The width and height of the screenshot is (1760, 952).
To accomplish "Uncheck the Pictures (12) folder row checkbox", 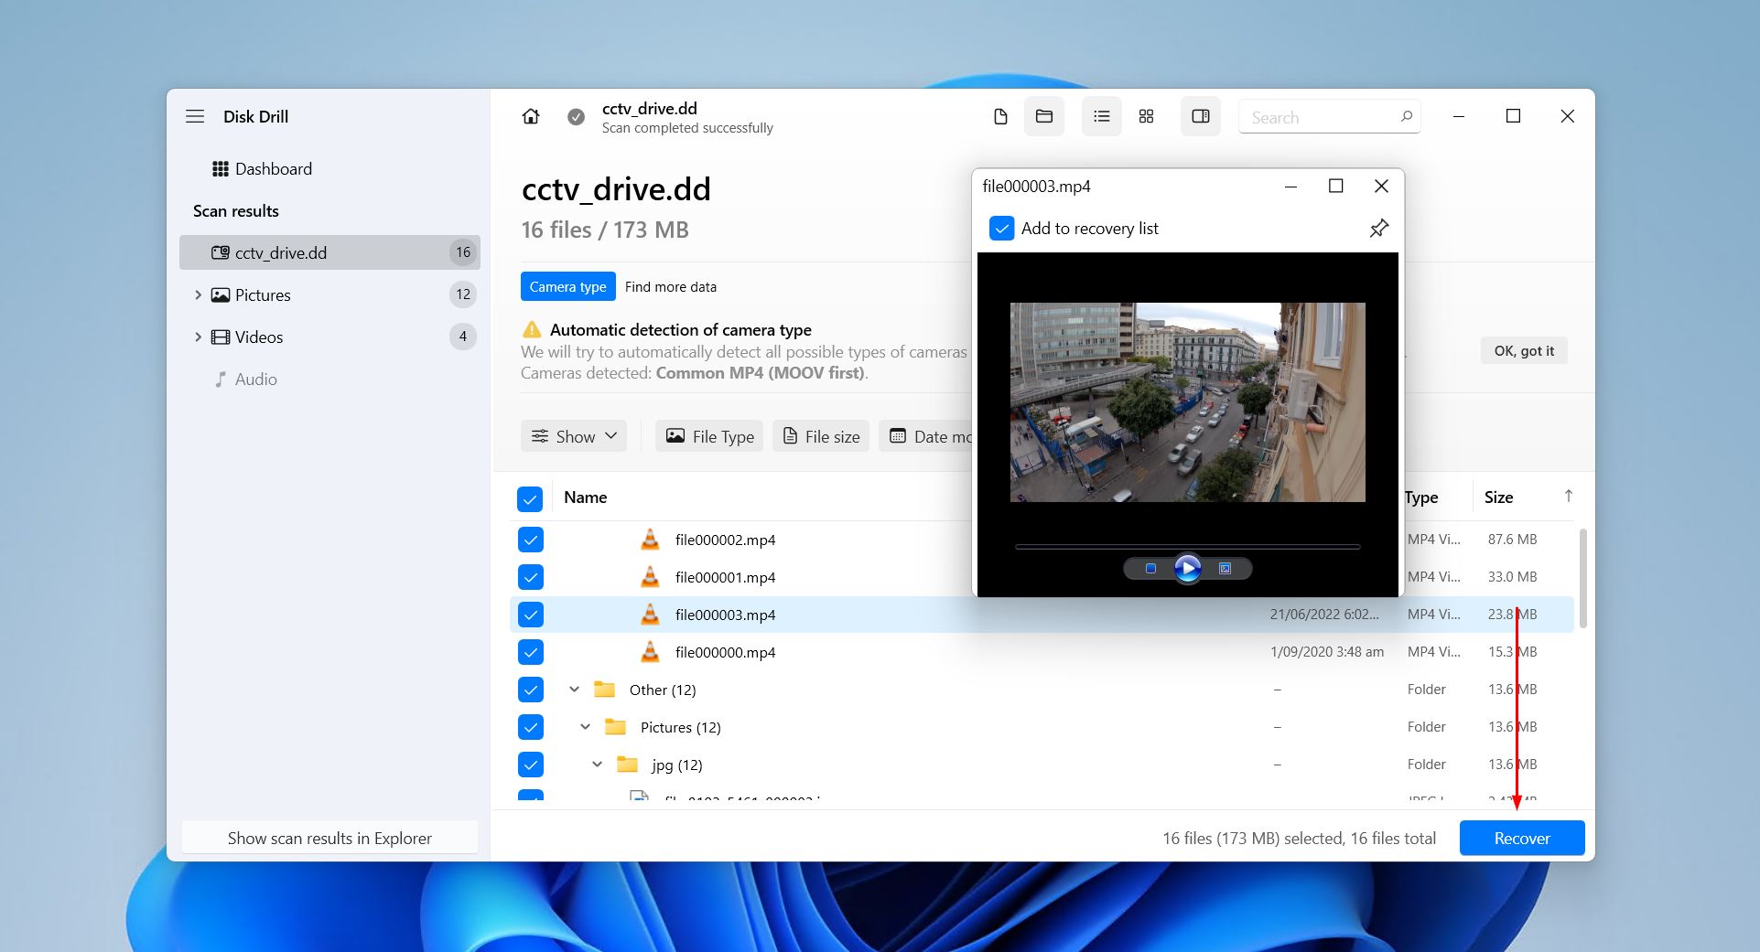I will click(x=531, y=727).
